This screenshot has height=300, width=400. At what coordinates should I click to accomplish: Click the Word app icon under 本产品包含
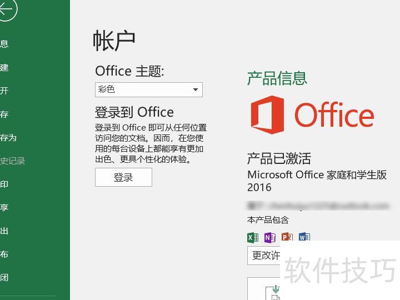(x=304, y=237)
